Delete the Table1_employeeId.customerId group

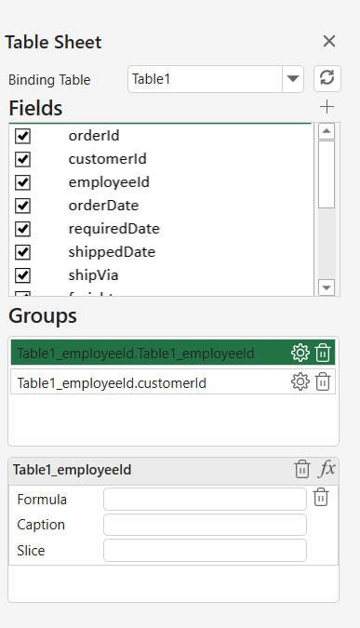click(x=323, y=381)
